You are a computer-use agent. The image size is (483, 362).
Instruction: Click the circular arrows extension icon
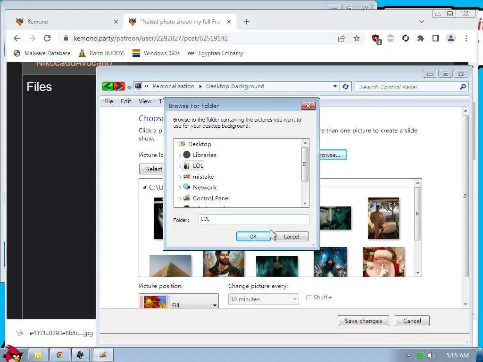pyautogui.click(x=405, y=38)
